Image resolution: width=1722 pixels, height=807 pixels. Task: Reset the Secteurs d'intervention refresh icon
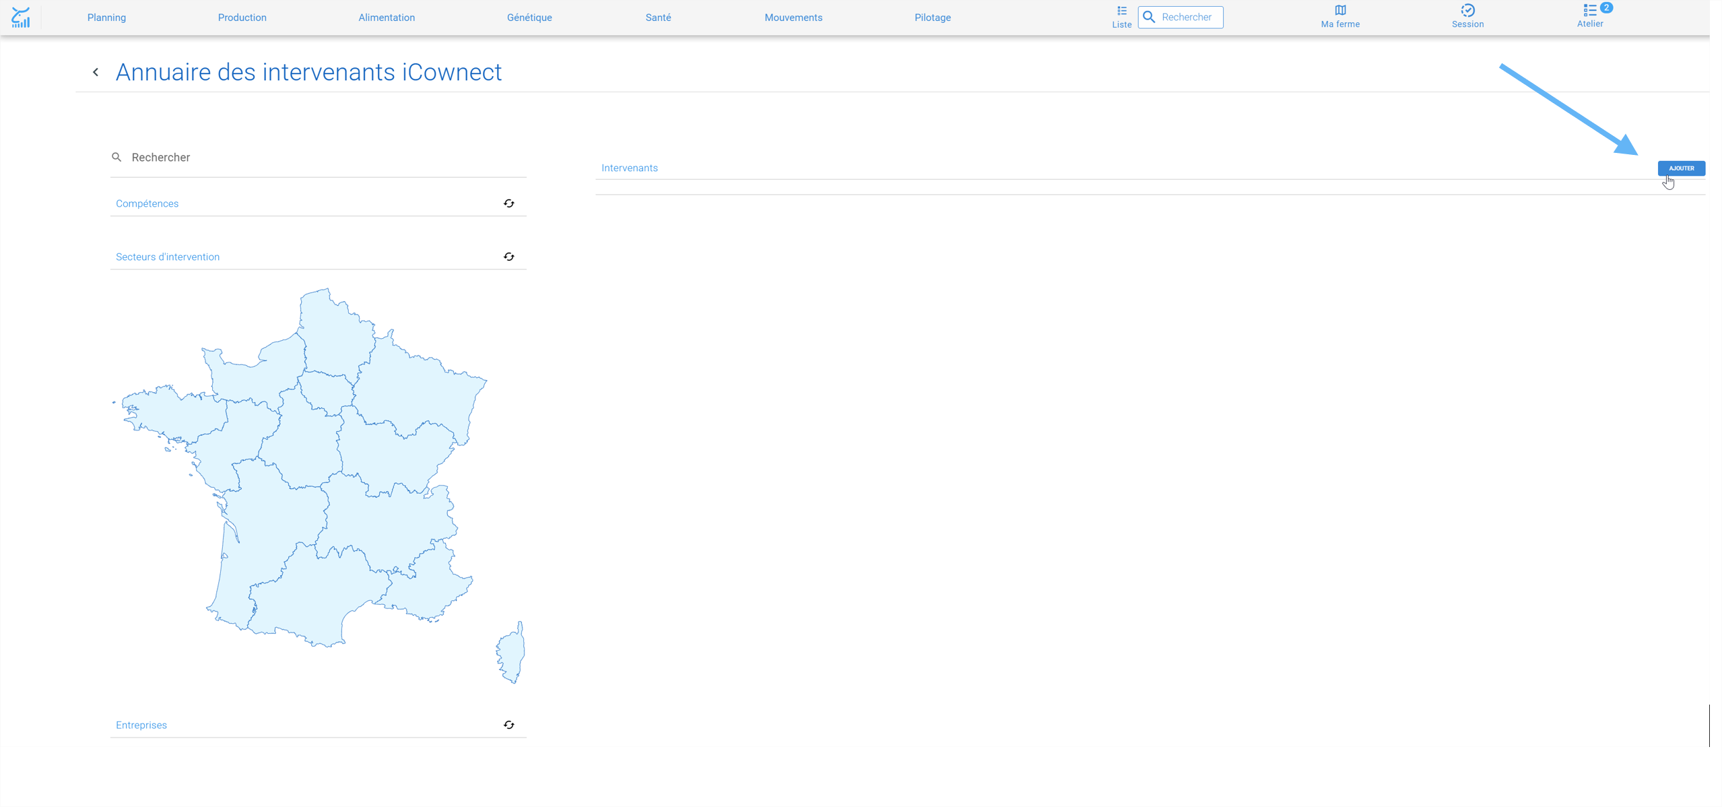click(508, 257)
